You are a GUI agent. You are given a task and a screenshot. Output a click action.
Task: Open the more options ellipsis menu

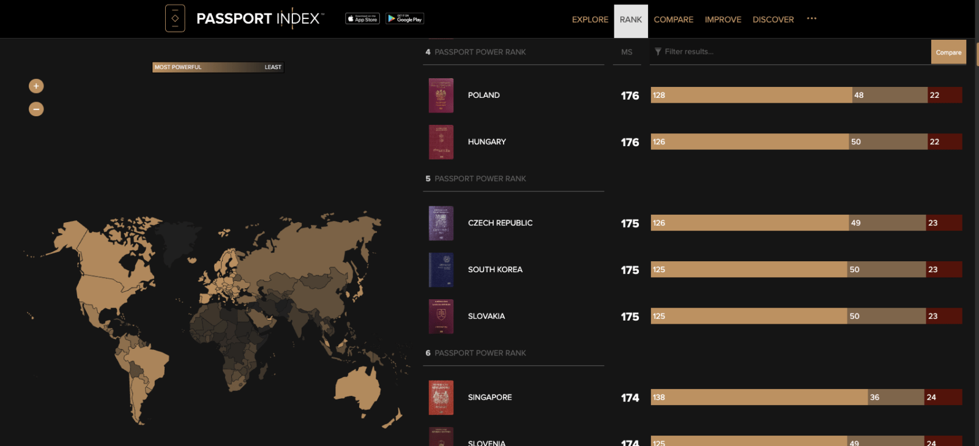[811, 18]
